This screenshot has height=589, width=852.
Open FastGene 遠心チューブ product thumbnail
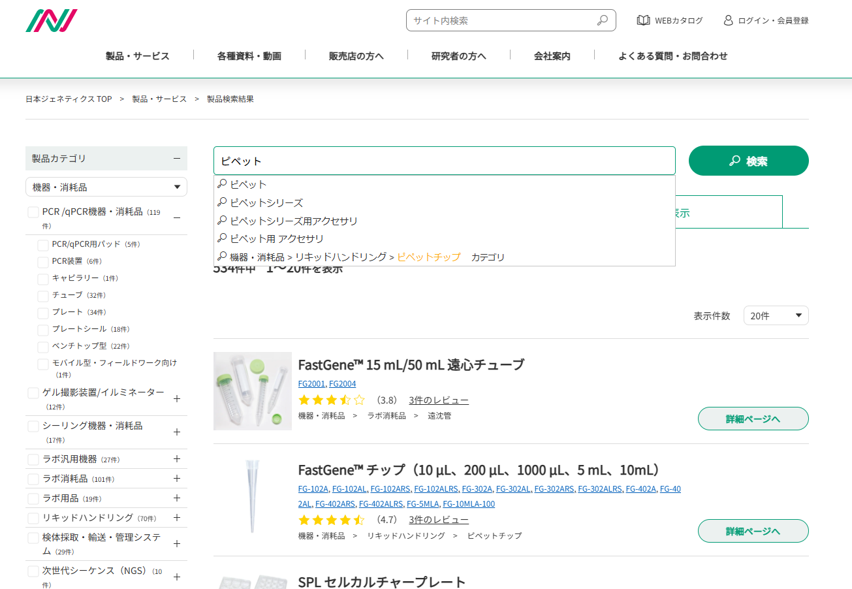(253, 391)
